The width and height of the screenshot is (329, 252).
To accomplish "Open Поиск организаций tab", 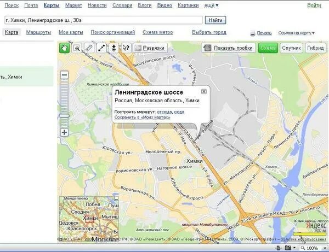I will (112, 32).
